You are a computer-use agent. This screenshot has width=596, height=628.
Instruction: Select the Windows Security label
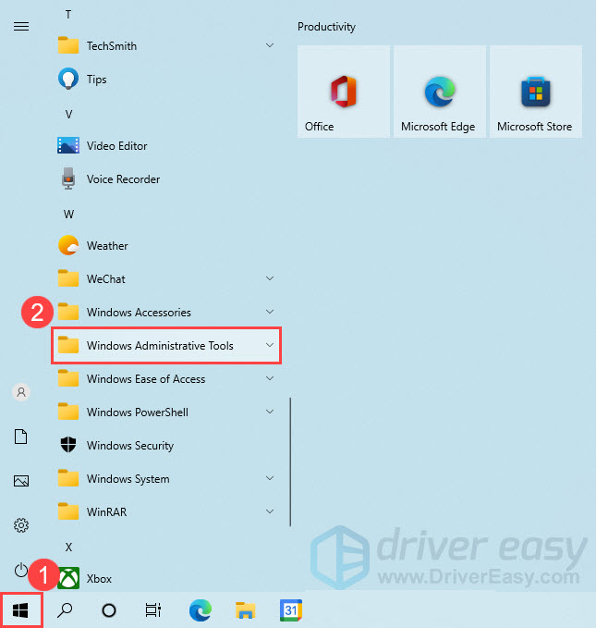[x=130, y=446]
